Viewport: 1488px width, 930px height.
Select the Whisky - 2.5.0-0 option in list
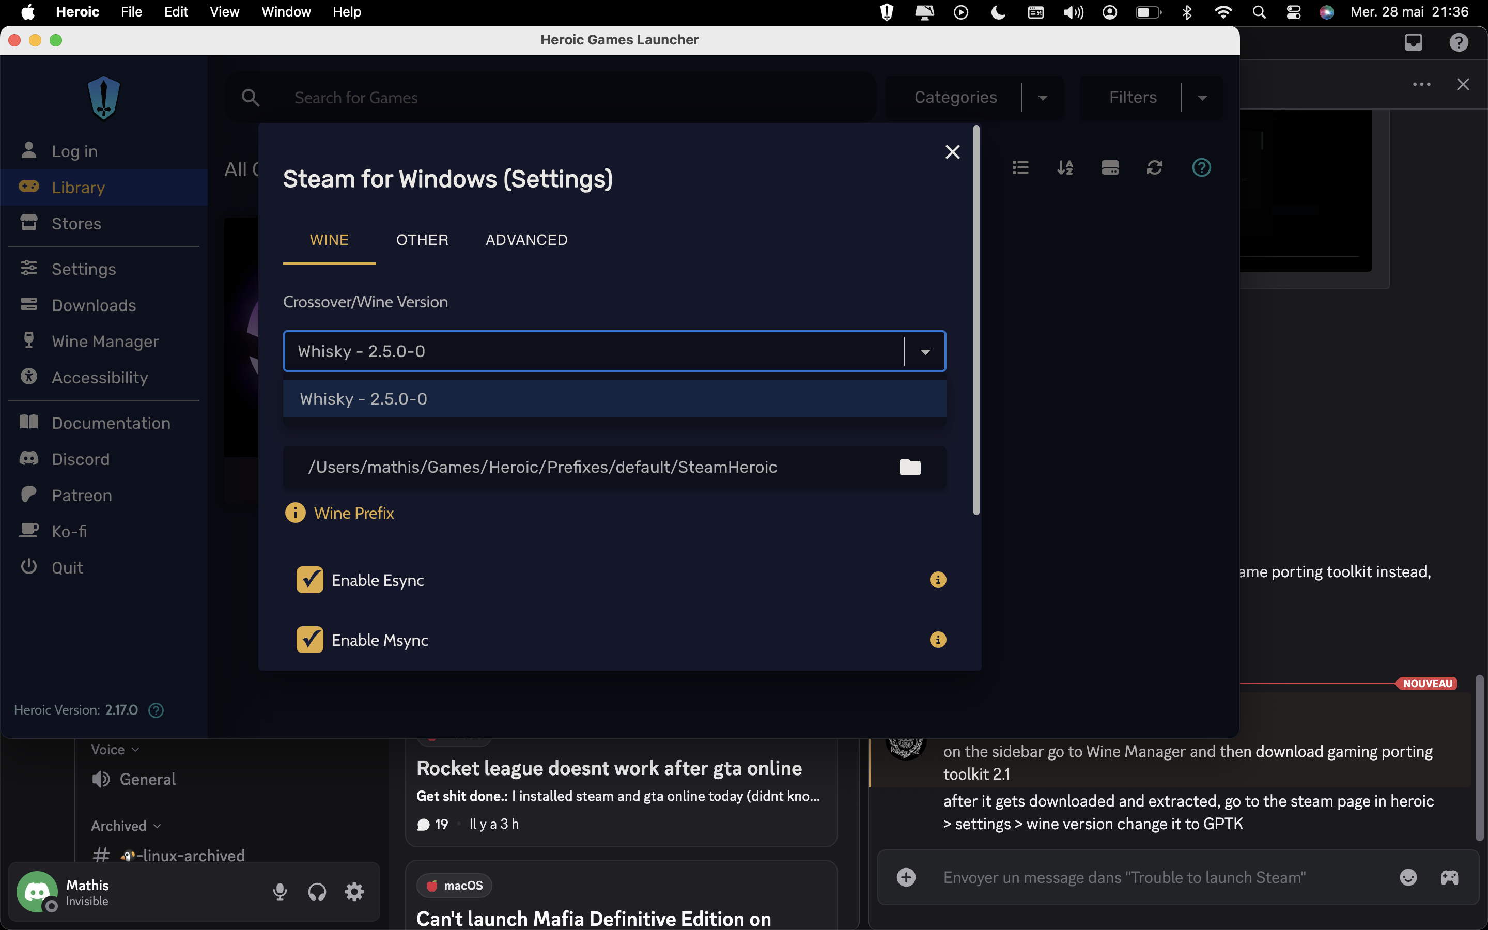614,398
